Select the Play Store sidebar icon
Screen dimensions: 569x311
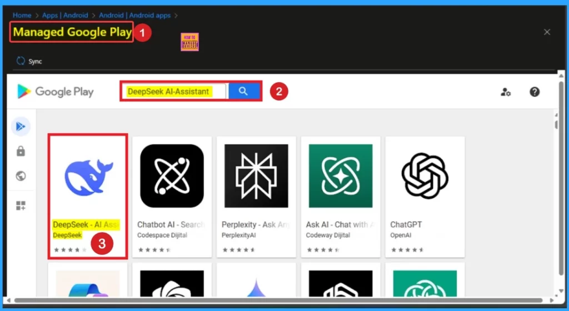pos(21,127)
